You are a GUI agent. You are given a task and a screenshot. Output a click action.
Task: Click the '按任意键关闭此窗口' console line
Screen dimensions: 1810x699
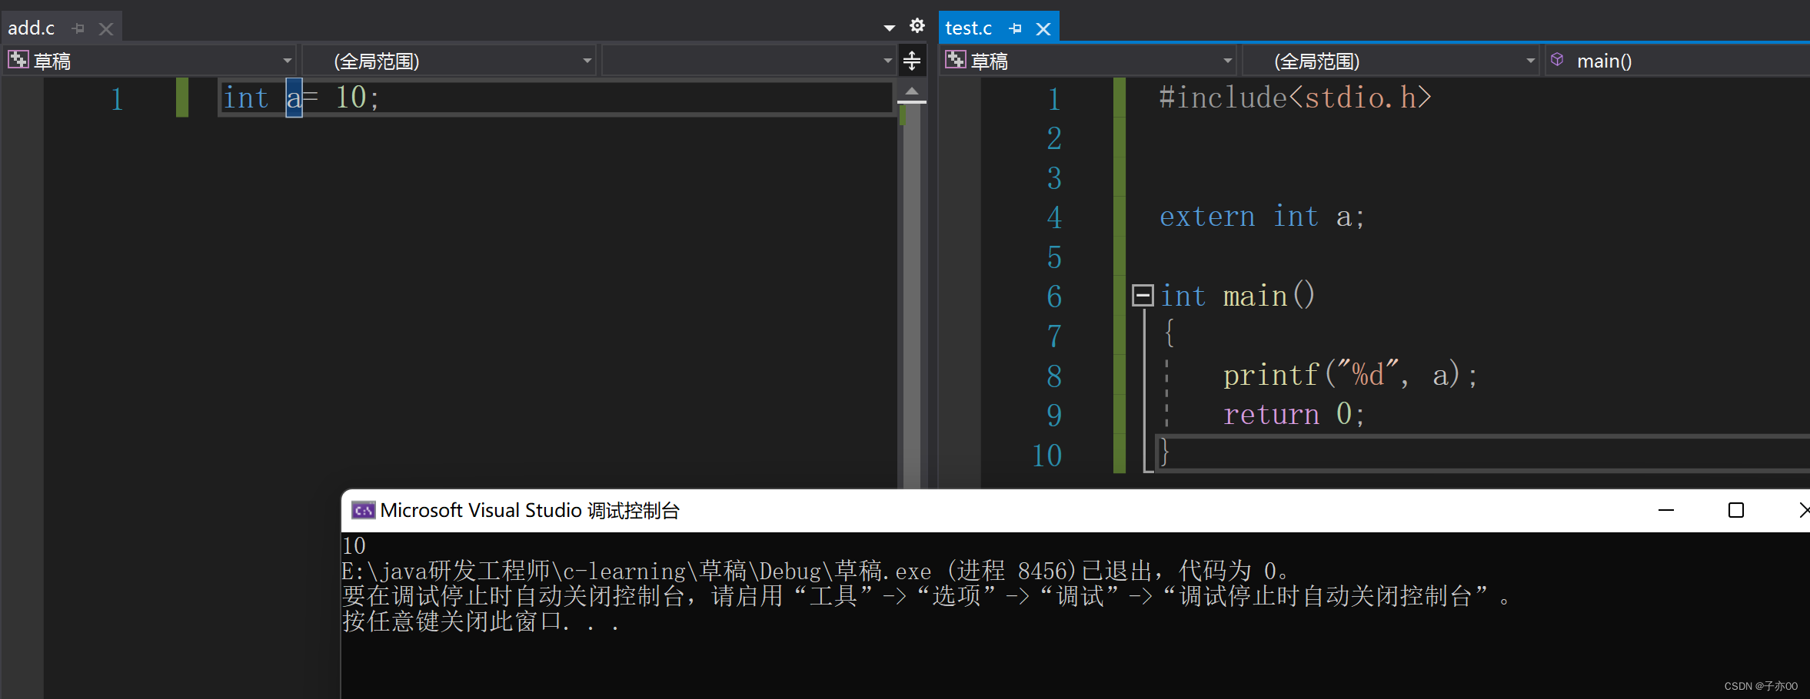481,621
